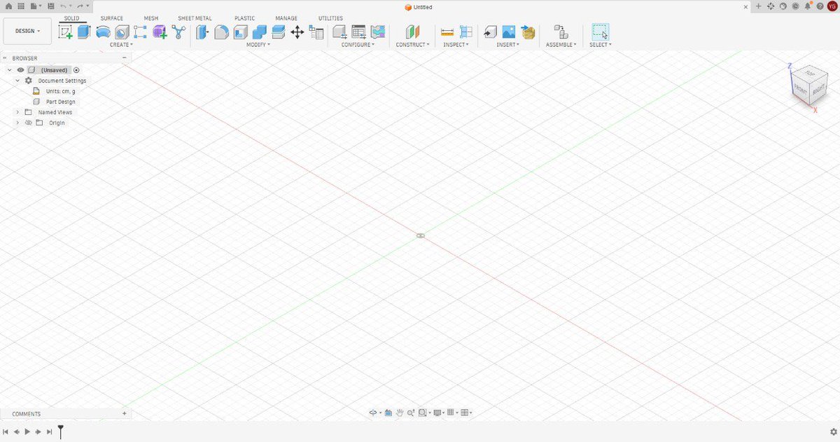Play the timeline
The image size is (840, 442).
[x=27, y=431]
